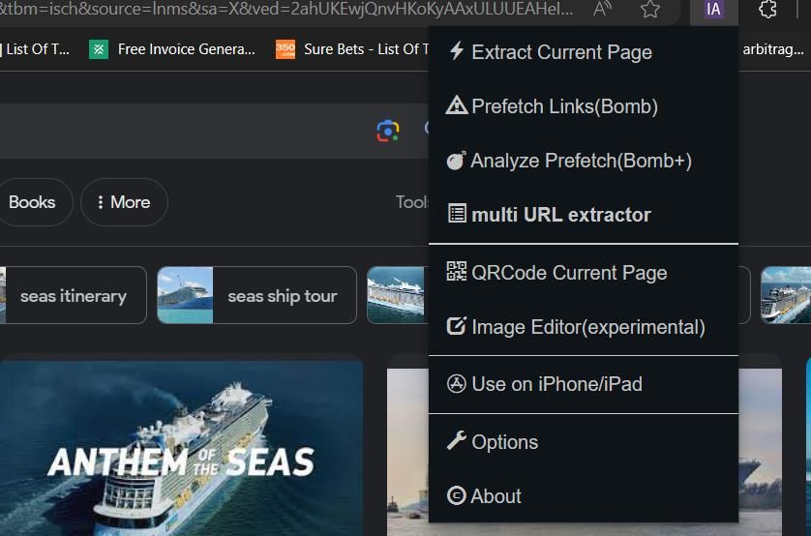Open Google Lens camera search icon
Image resolution: width=811 pixels, height=536 pixels.
388,131
